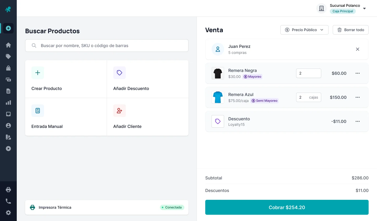Go to the home icon in sidebar

click(8, 45)
